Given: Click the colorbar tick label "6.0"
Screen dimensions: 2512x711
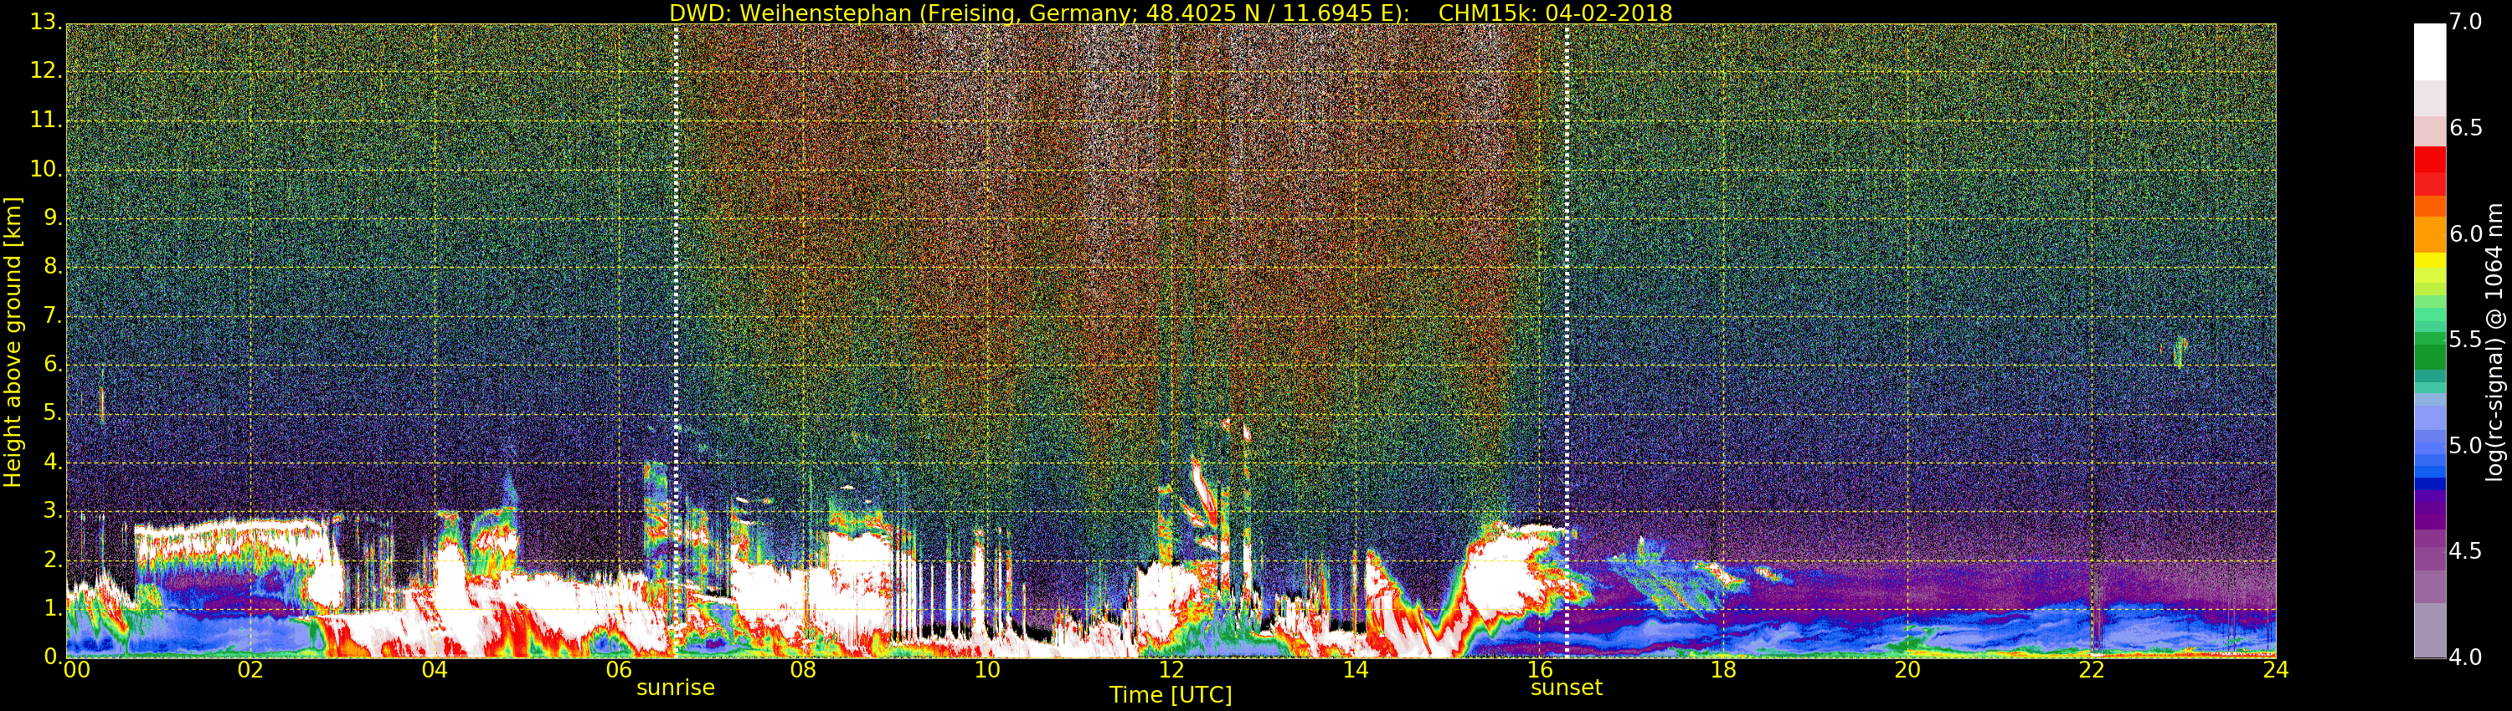Looking at the screenshot, I should 2466,233.
